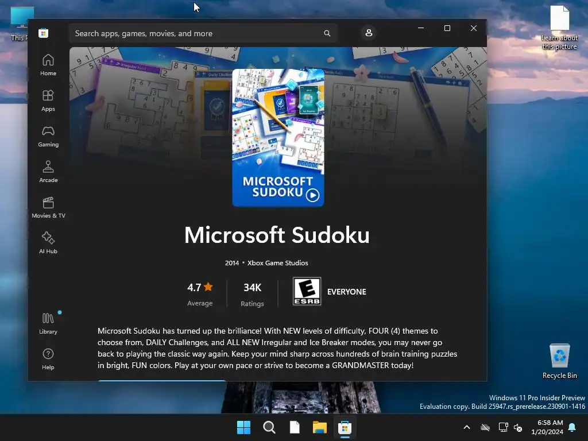Viewport: 588px width, 441px height.
Task: Open the Xbox Game Studios publisher link
Action: click(x=277, y=263)
